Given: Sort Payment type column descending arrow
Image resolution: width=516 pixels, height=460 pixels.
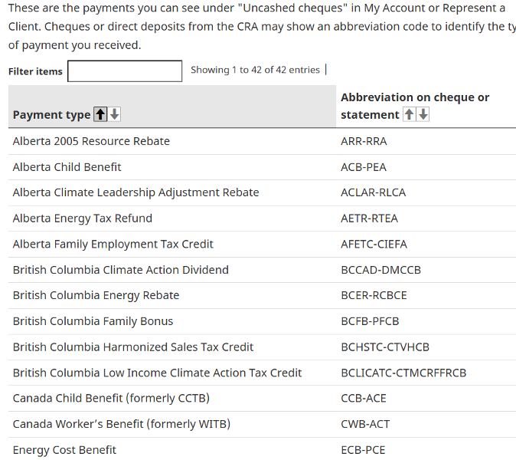Looking at the screenshot, I should click(x=115, y=114).
